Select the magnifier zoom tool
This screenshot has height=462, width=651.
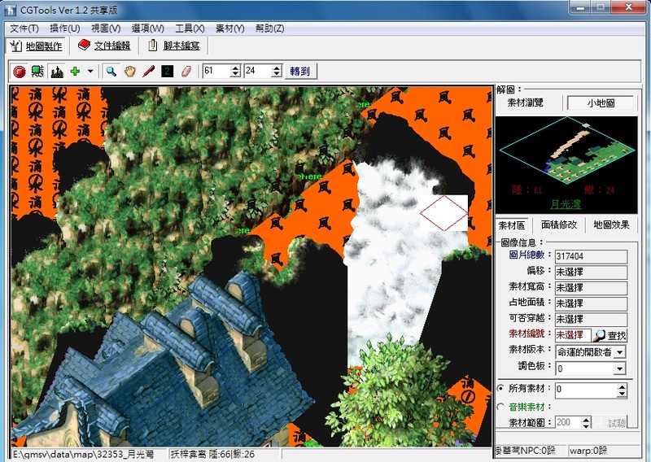111,72
